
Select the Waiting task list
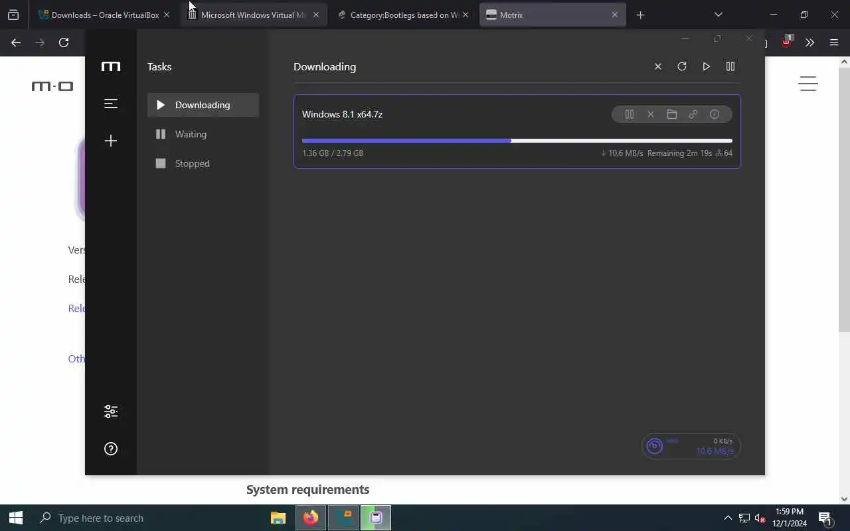[203, 134]
